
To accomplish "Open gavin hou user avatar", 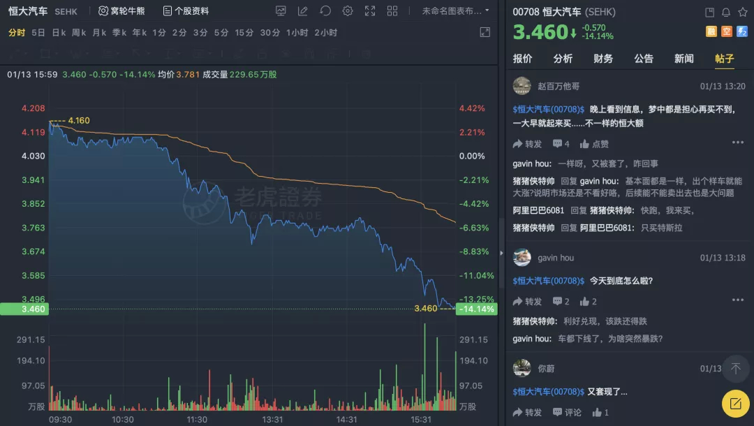I will point(522,258).
